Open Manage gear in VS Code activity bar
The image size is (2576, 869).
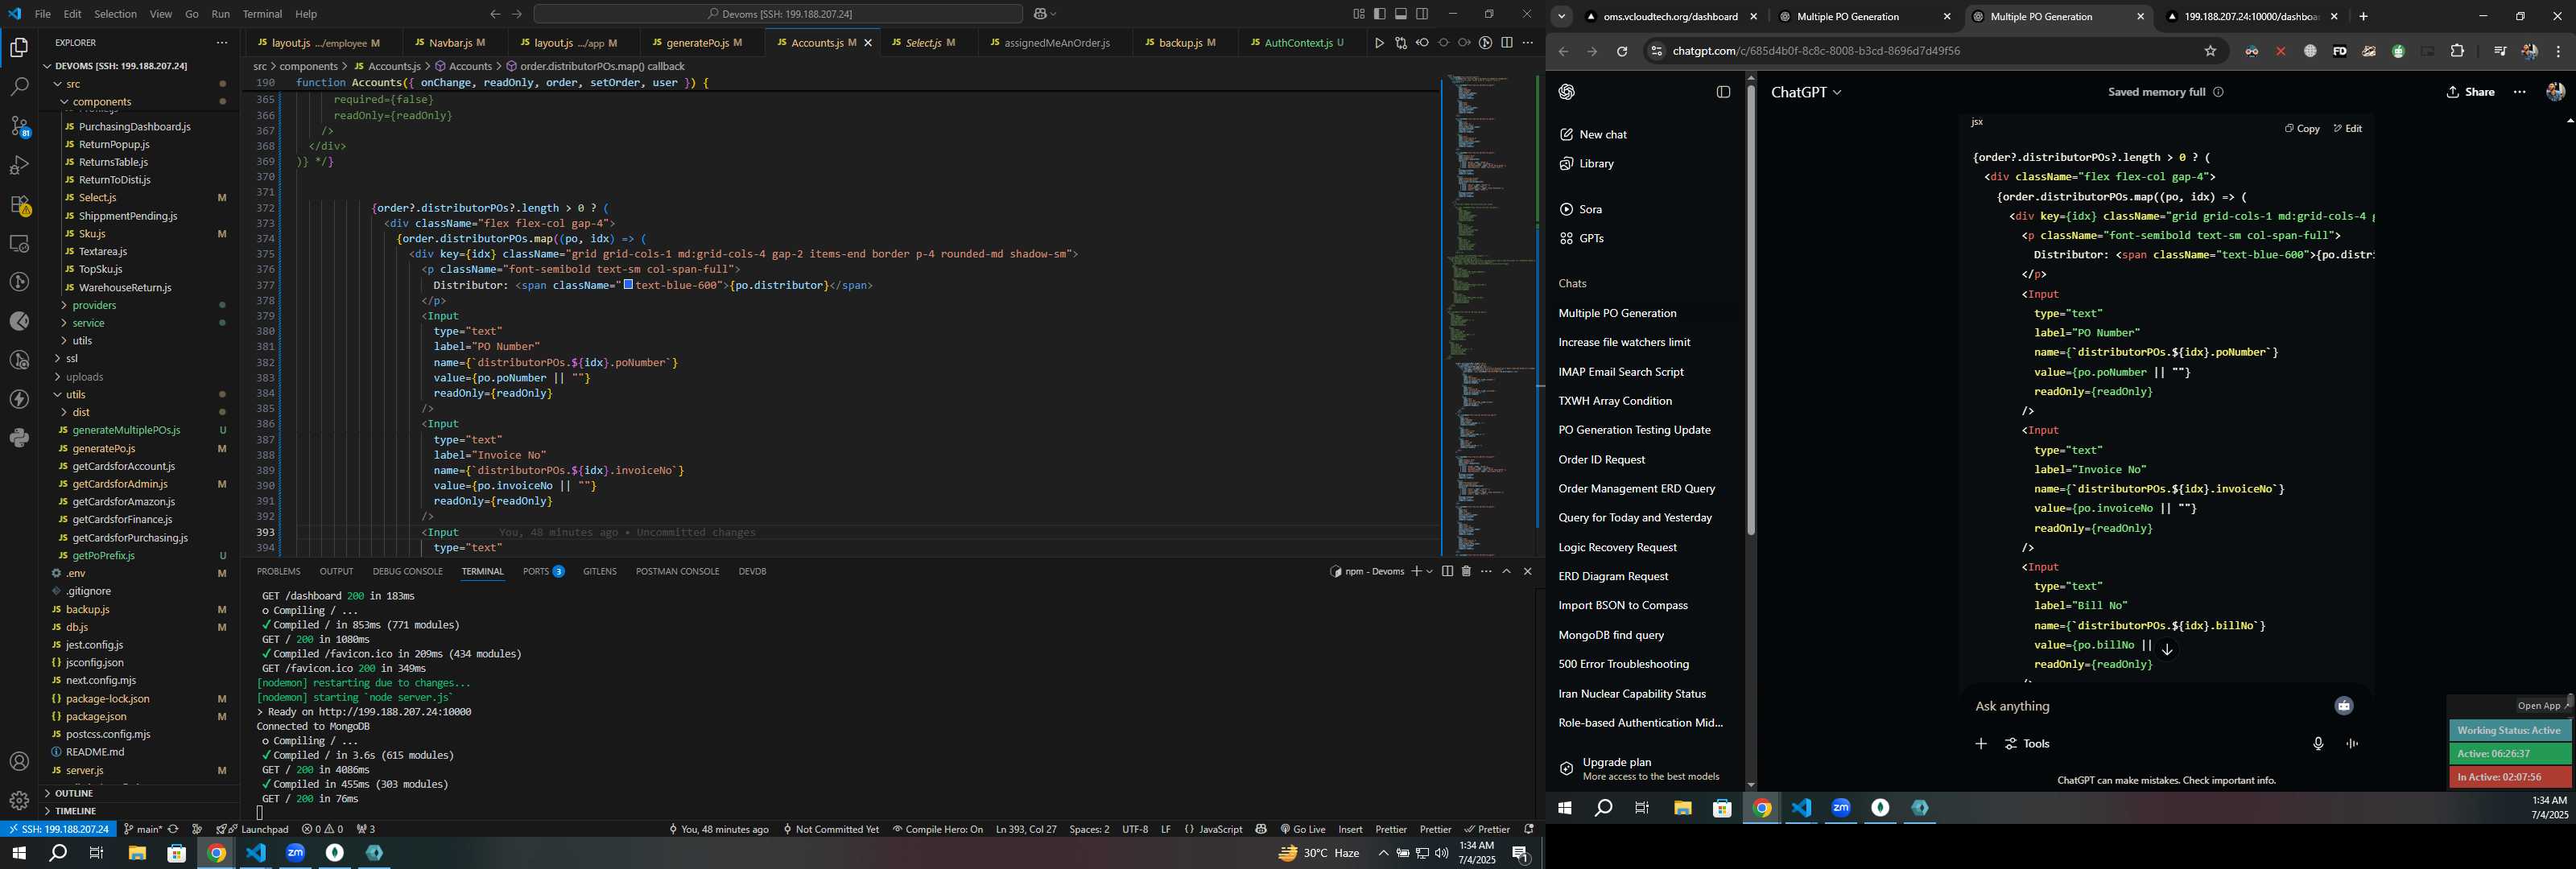pyautogui.click(x=19, y=801)
